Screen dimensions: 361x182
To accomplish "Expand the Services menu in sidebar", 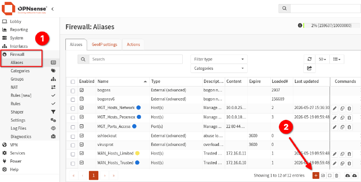I will (x=17, y=153).
